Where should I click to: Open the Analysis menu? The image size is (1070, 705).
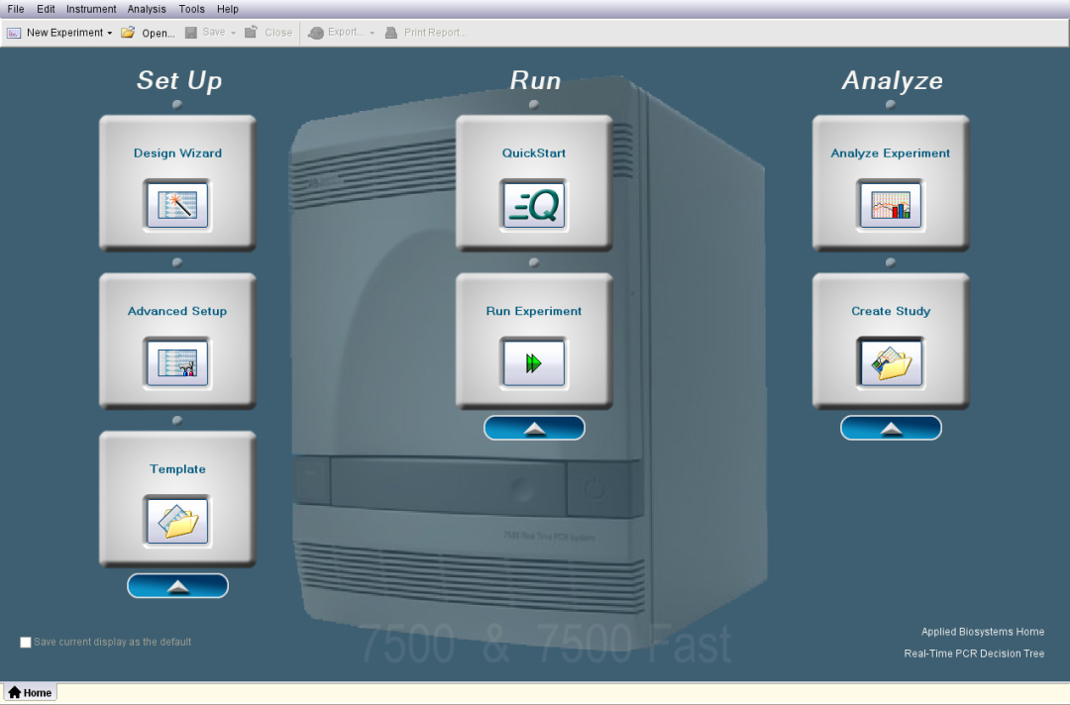click(x=147, y=9)
